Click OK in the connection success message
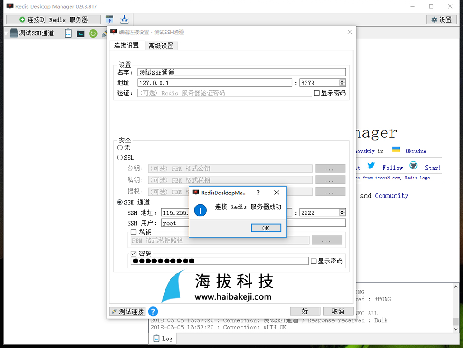This screenshot has height=348, width=463. click(266, 228)
